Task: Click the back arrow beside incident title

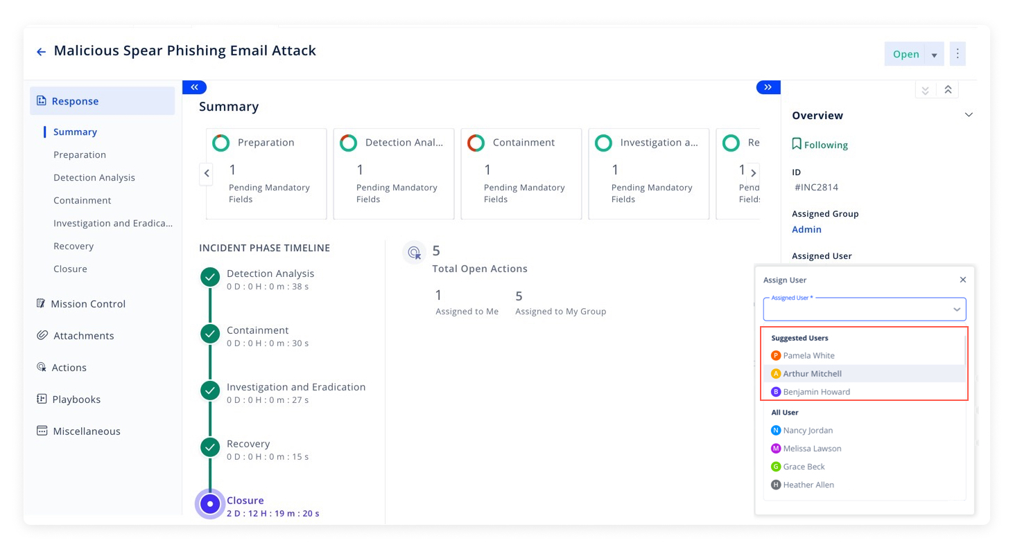Action: (x=41, y=52)
